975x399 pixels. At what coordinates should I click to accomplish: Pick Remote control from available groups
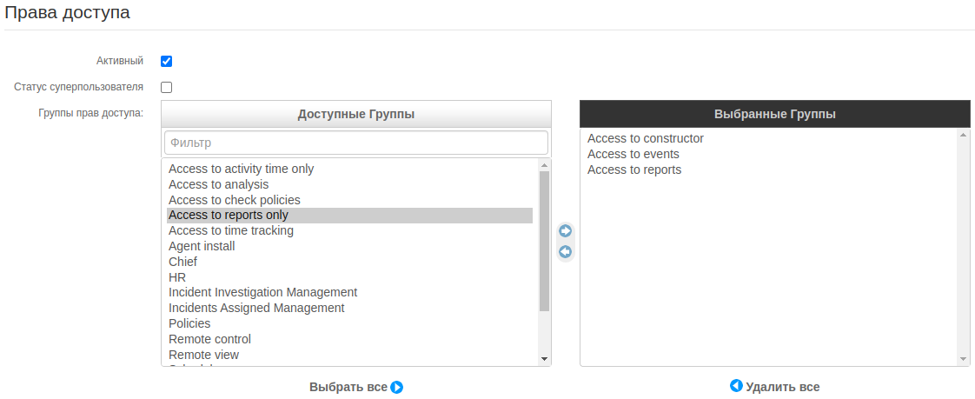(209, 339)
